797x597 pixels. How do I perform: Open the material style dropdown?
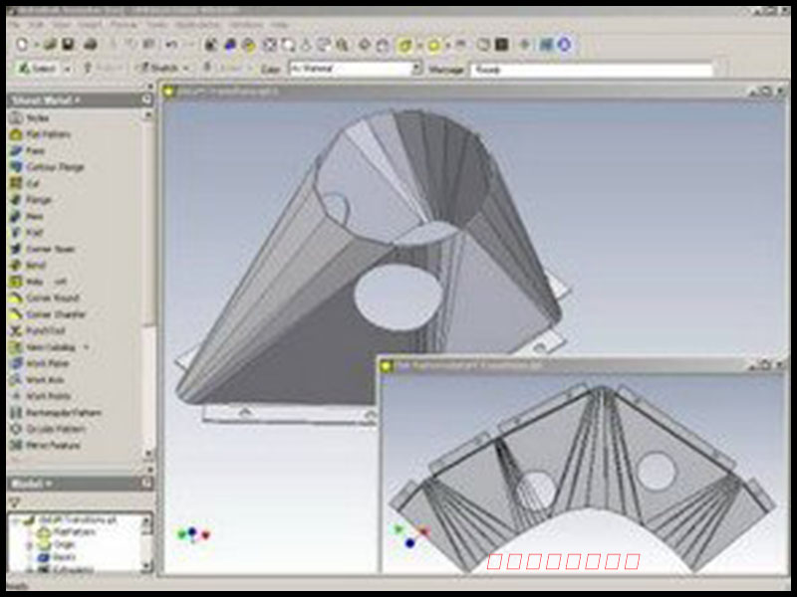416,69
